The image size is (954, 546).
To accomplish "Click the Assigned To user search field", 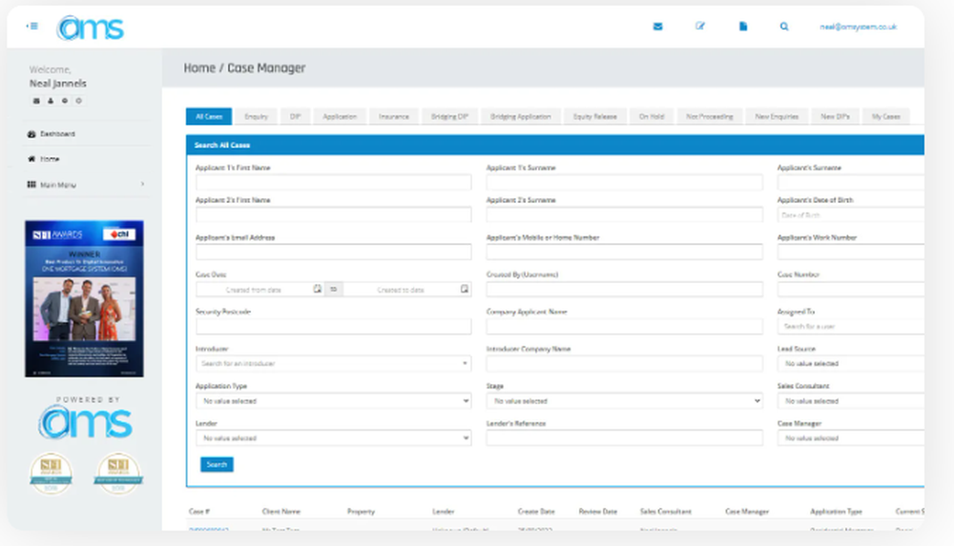I will coord(851,327).
